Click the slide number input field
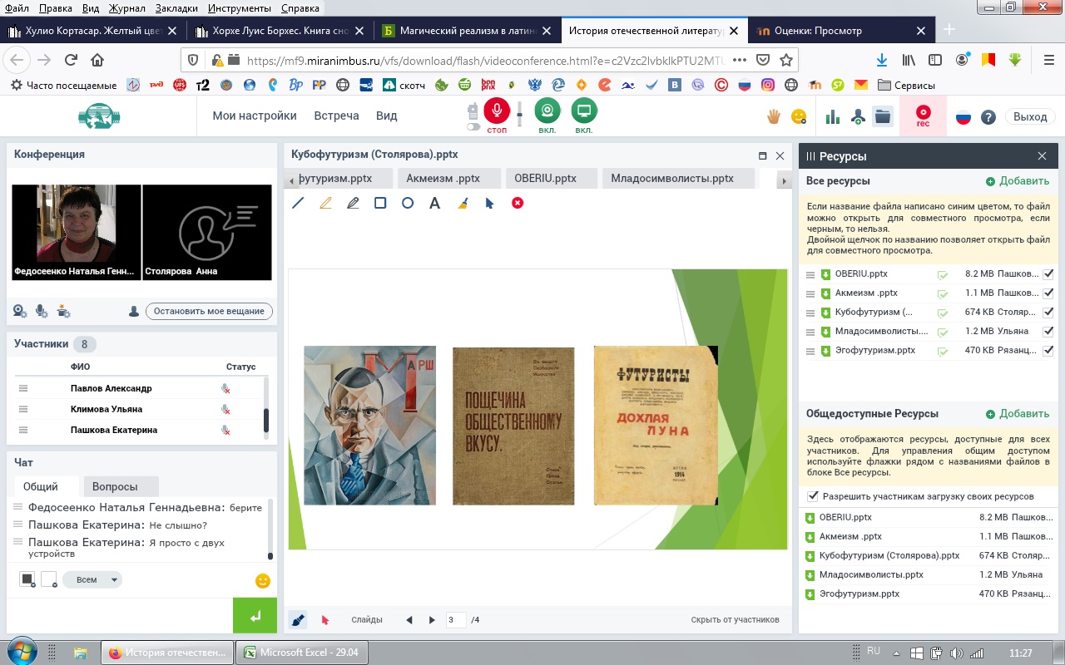This screenshot has width=1065, height=665. (x=455, y=619)
